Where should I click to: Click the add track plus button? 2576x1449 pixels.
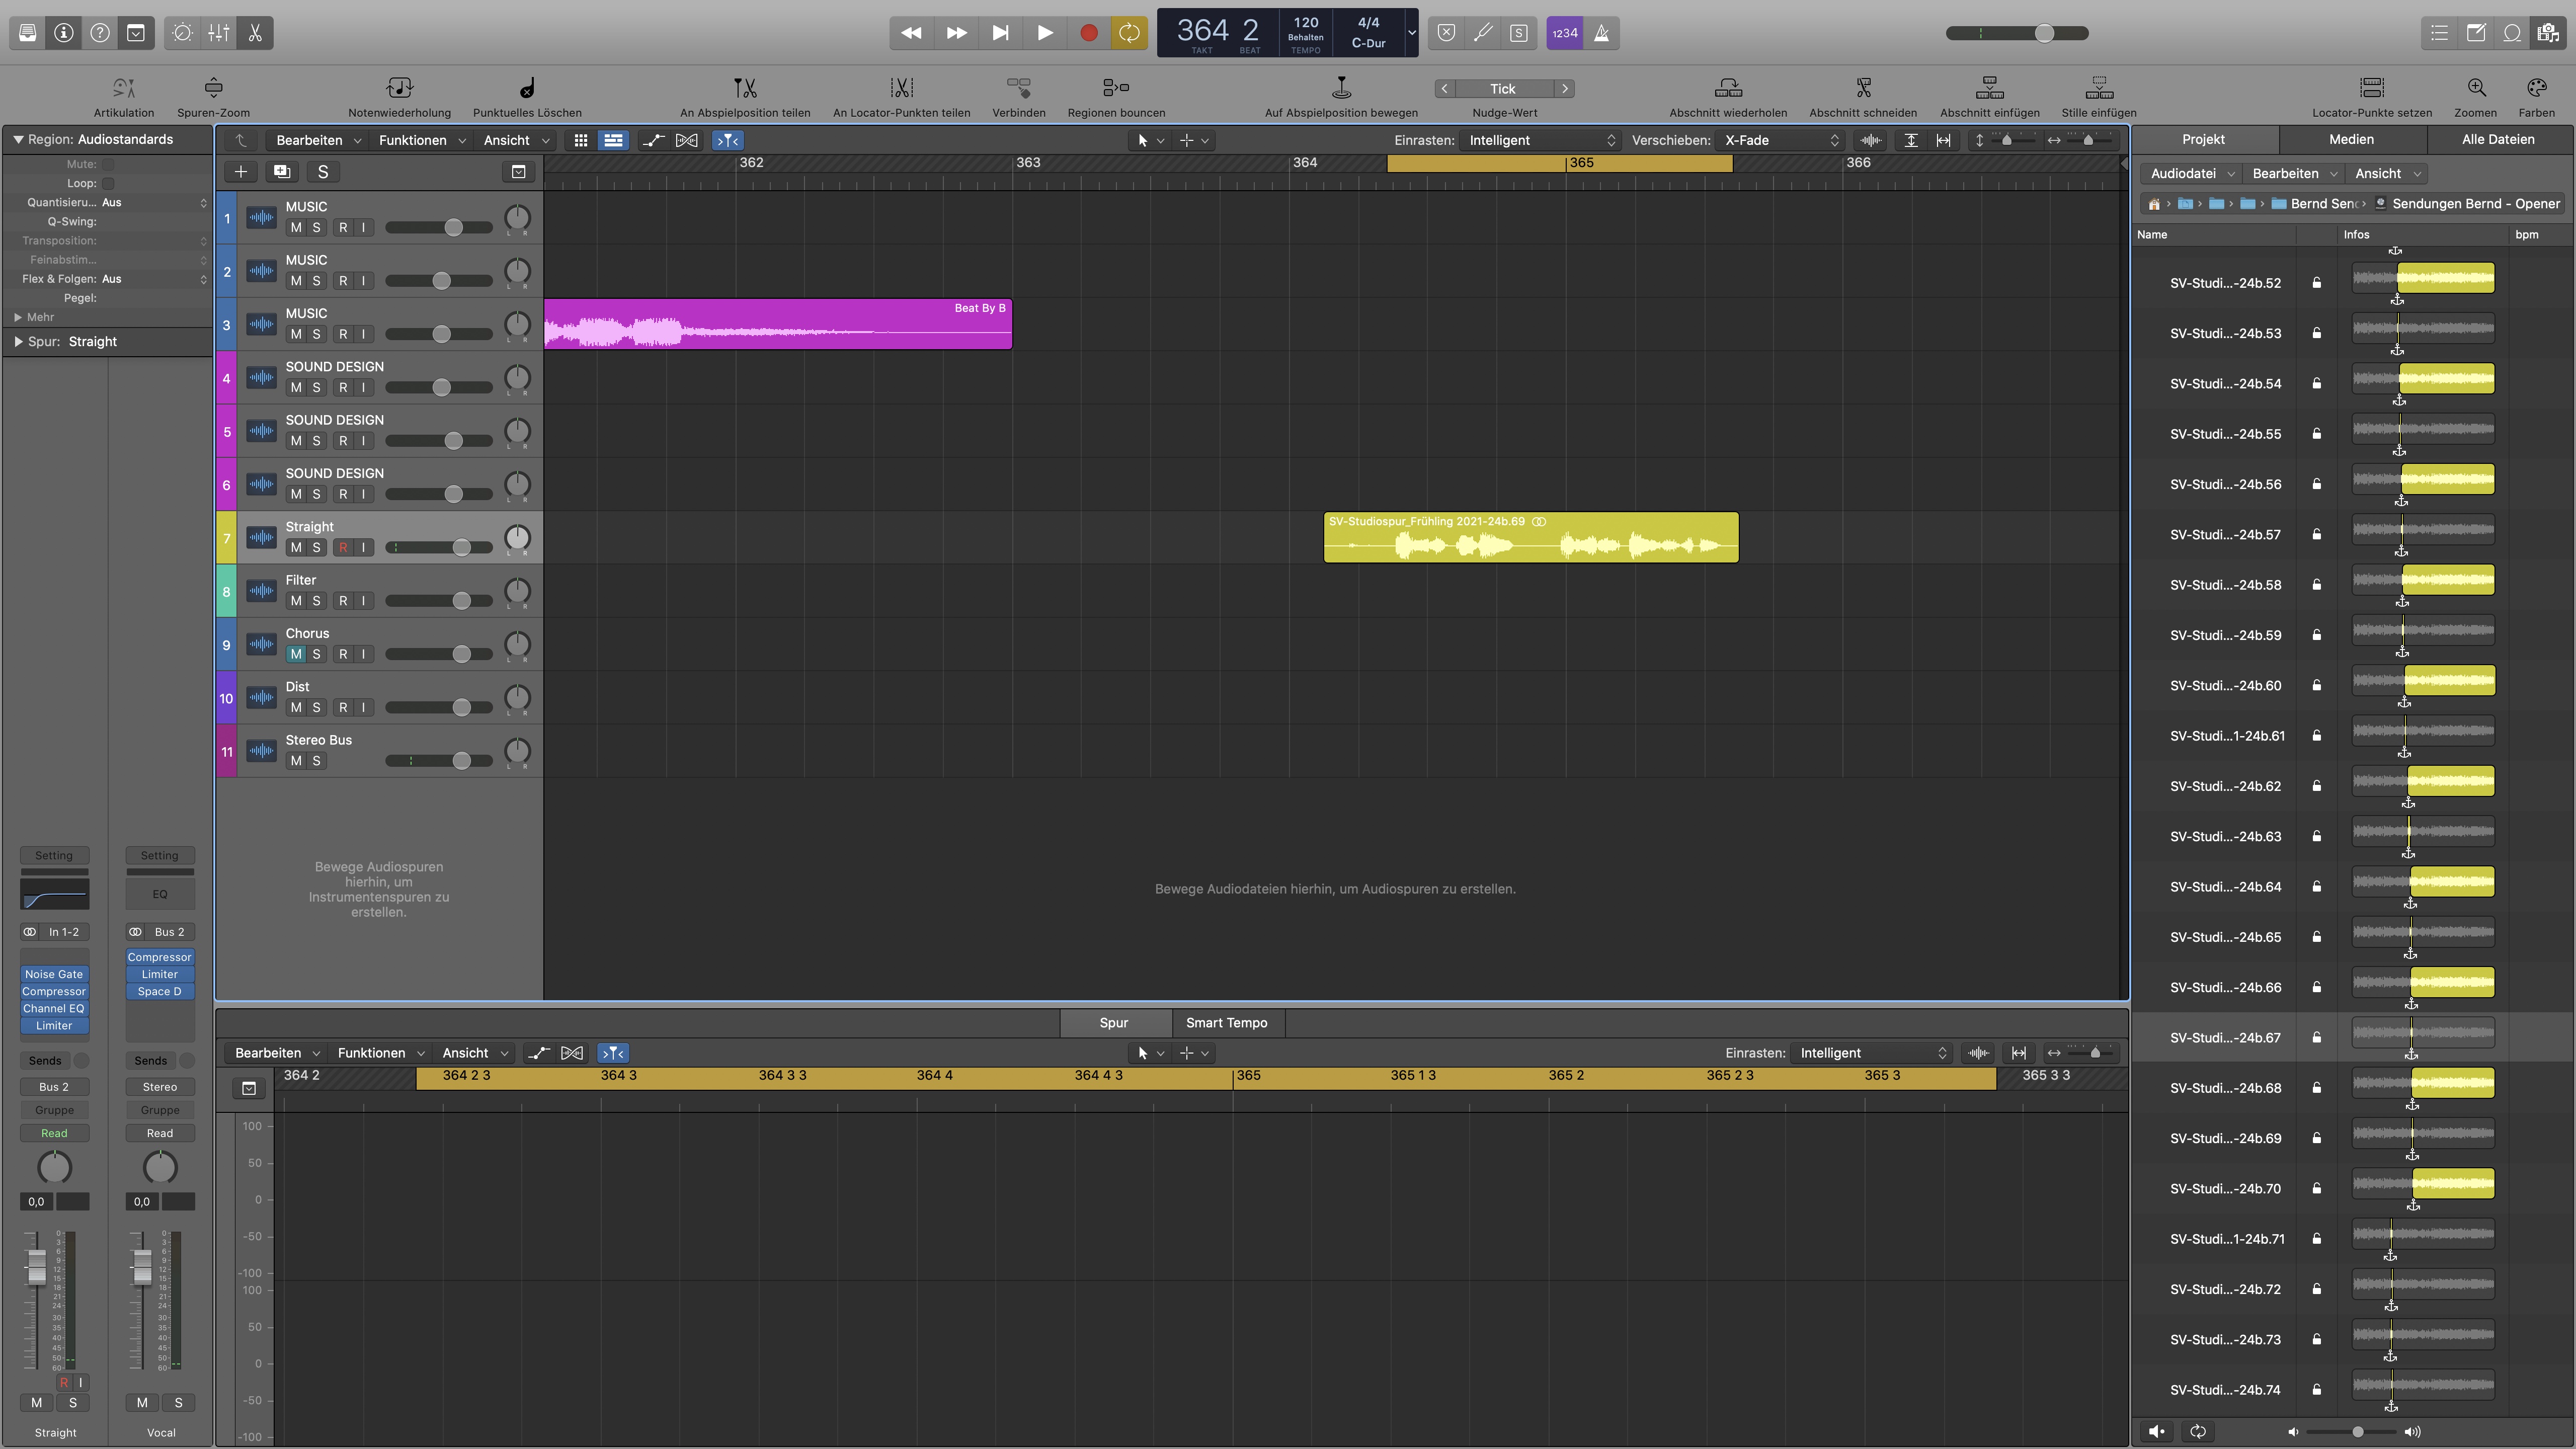(x=240, y=172)
